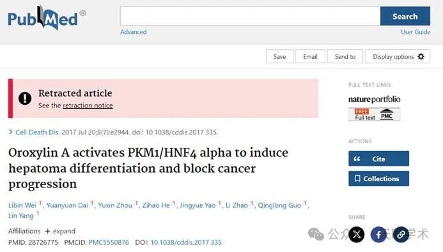Screen dimensions: 443x252
Task: Add the article to Collections
Action: (x=378, y=178)
